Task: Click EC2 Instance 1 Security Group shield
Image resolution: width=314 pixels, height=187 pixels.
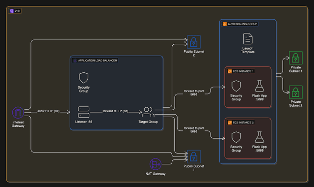Action: tap(236, 86)
